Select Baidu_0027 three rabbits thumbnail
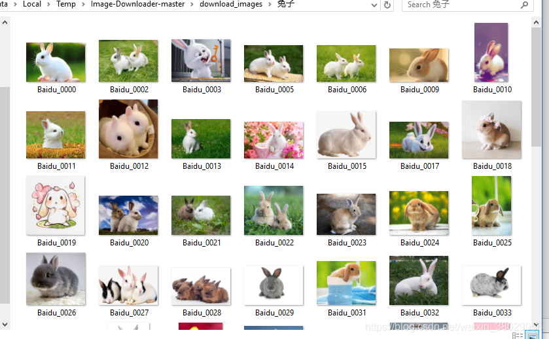The height and width of the screenshot is (339, 549). point(128,285)
